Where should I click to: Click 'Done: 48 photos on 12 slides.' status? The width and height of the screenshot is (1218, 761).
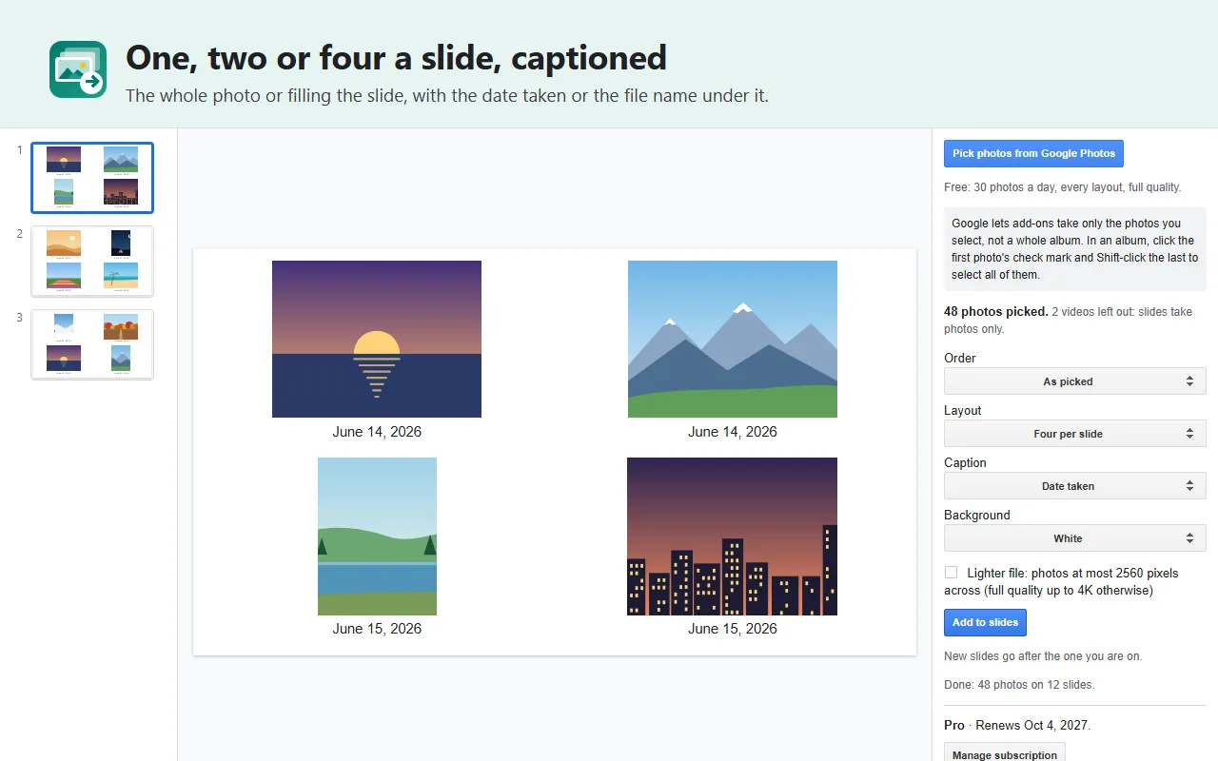(1019, 685)
